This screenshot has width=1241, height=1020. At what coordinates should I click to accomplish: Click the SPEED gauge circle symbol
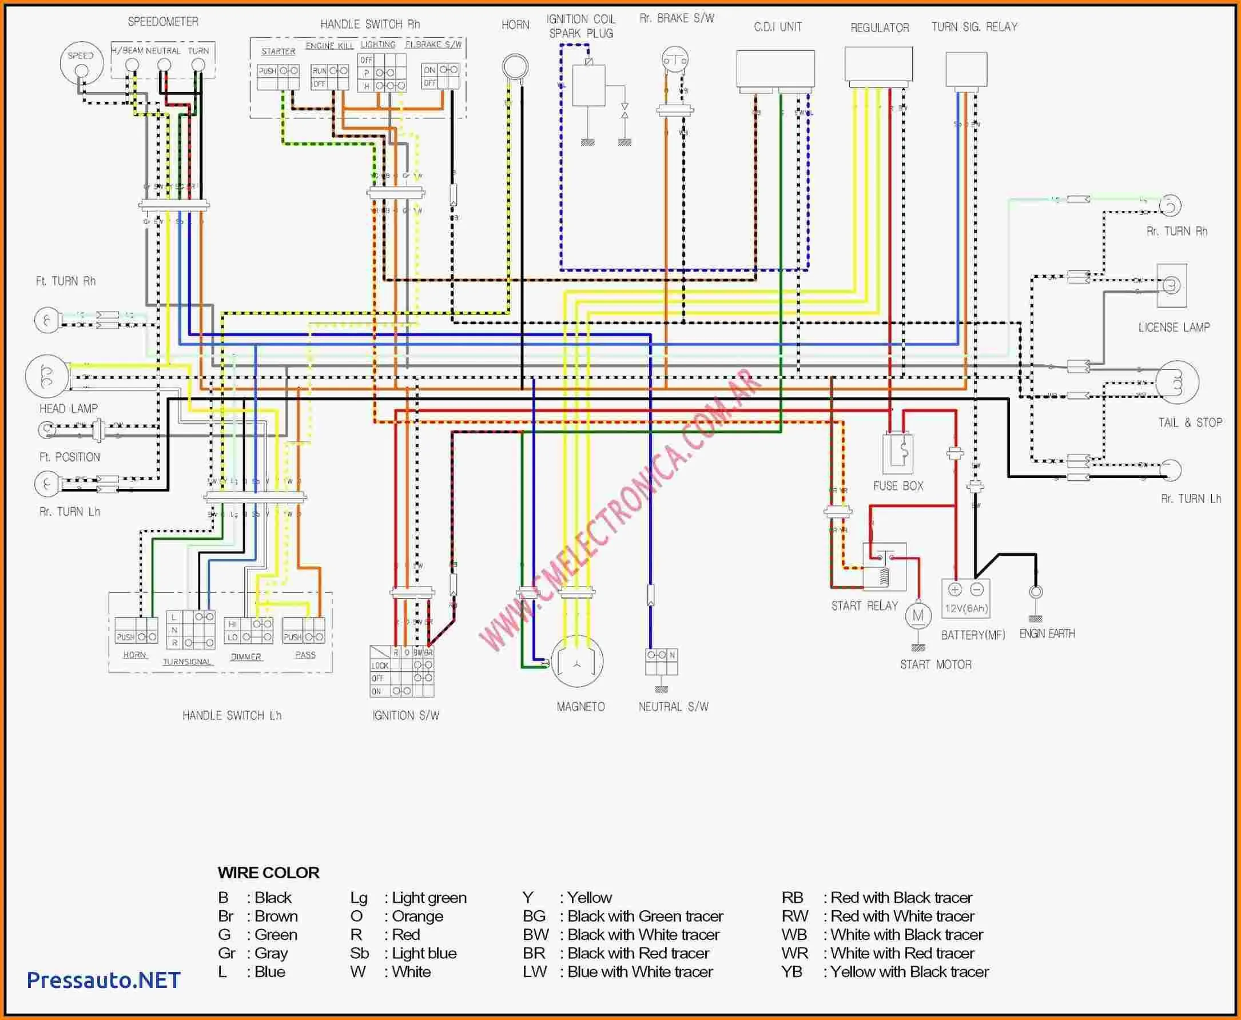[81, 62]
